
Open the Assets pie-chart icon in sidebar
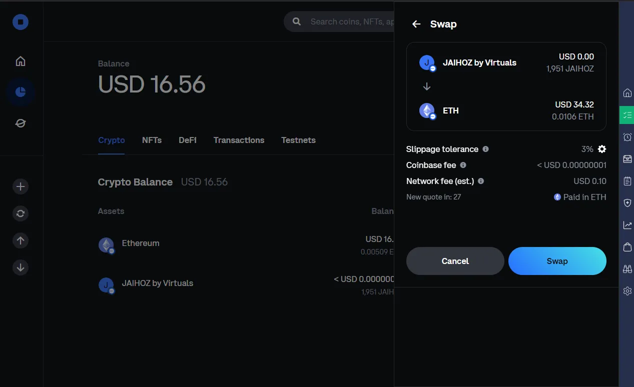21,92
